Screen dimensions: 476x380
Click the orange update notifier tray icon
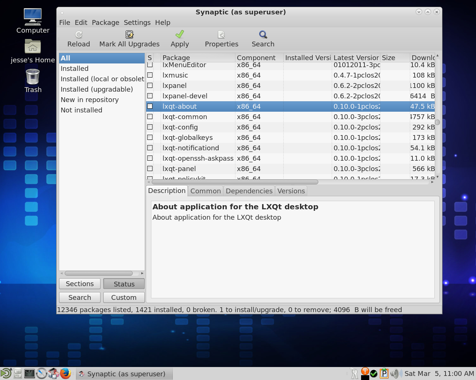365,371
